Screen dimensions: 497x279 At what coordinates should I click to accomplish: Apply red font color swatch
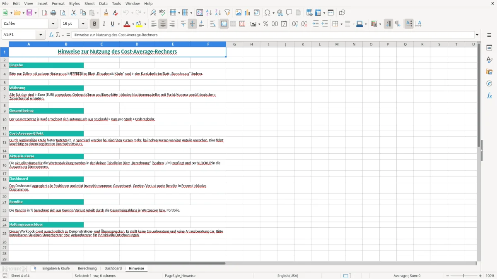(x=127, y=24)
